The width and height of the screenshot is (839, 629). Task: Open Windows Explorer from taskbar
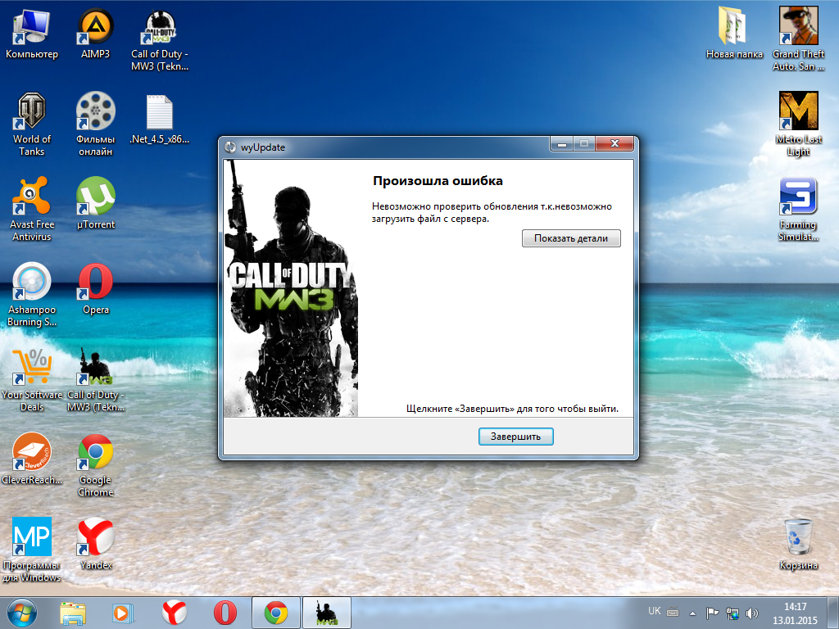73,613
